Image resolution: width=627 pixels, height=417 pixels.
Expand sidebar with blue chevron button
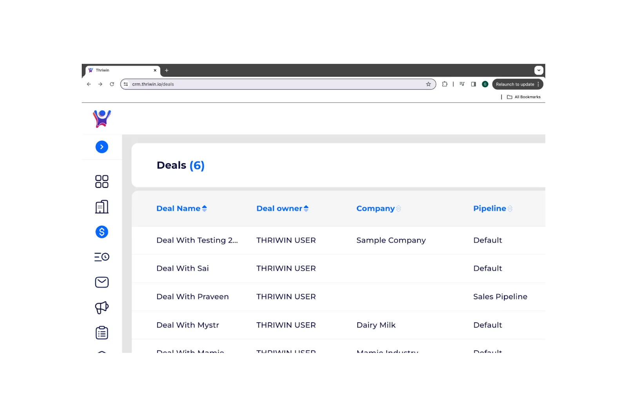coord(102,147)
